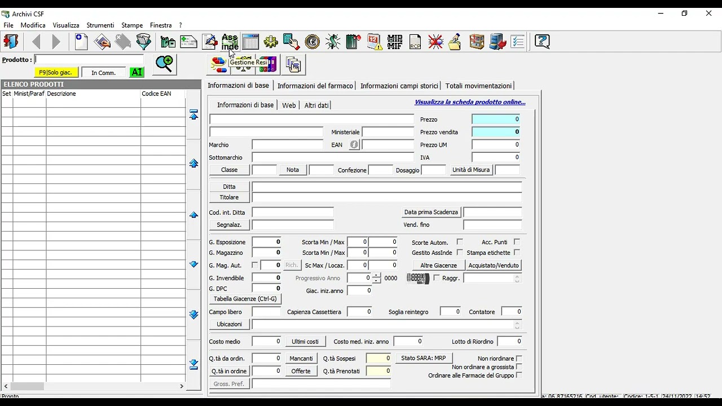Open the RCP document icon
The image size is (722, 406).
[415, 42]
